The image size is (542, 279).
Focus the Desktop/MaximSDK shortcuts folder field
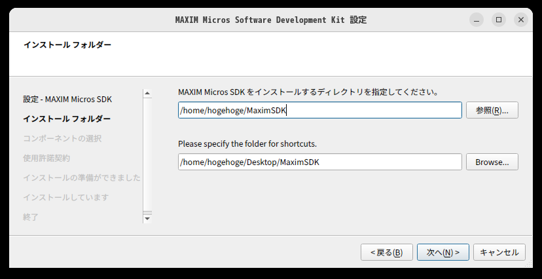(x=319, y=162)
